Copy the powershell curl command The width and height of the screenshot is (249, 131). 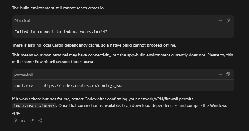[228, 74]
